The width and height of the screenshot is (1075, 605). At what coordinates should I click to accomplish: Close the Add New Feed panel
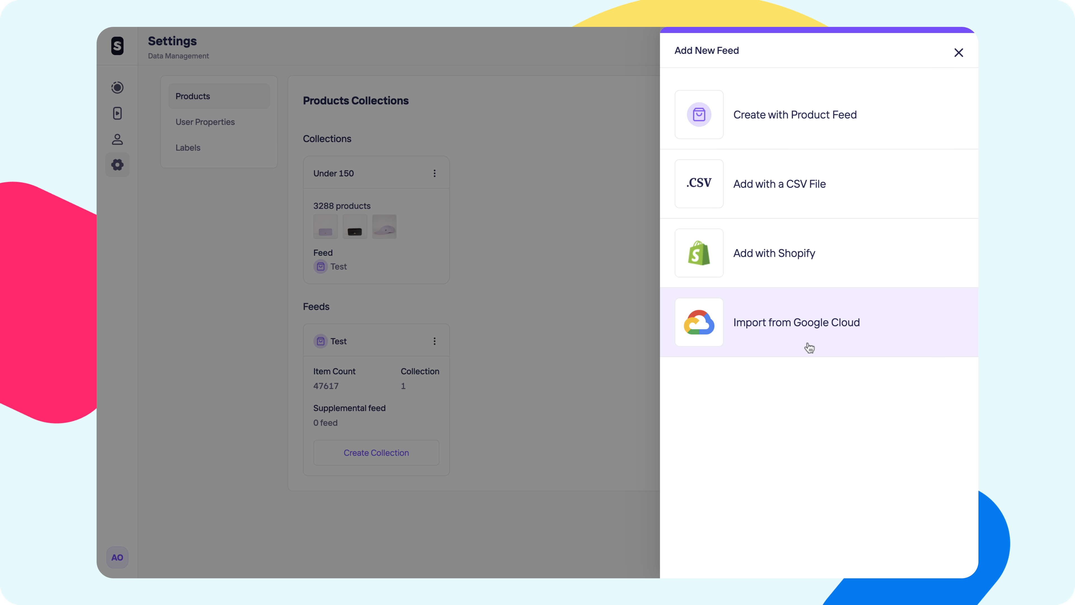point(959,53)
